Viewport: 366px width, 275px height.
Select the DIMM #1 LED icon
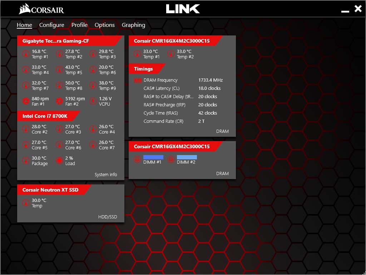pos(137,159)
